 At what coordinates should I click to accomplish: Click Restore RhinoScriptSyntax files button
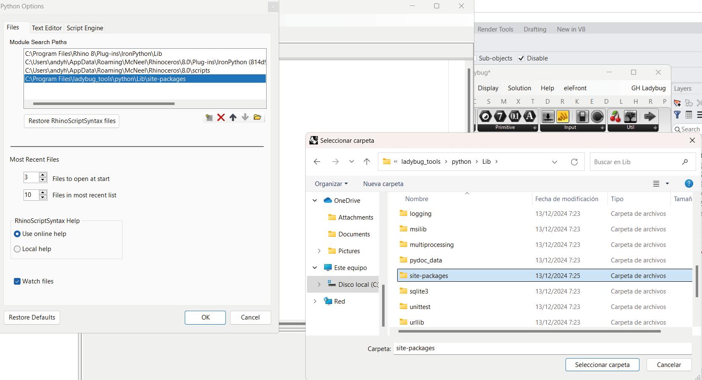(x=72, y=121)
